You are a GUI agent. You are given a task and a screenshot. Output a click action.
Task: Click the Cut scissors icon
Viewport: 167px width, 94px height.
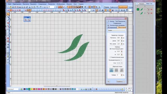pos(30,7)
